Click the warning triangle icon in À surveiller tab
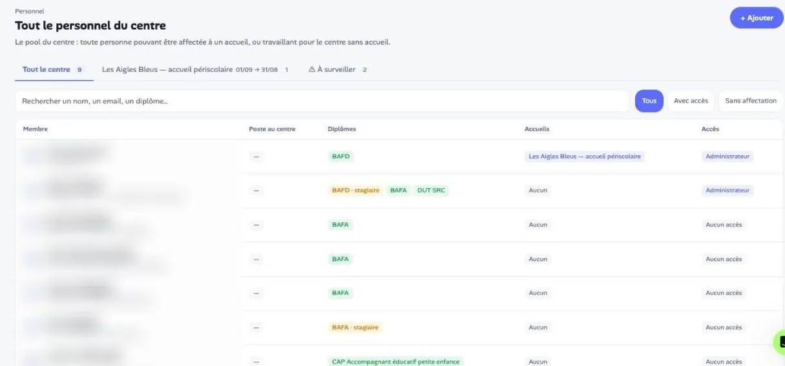Viewport: 785px width, 366px height. point(312,69)
